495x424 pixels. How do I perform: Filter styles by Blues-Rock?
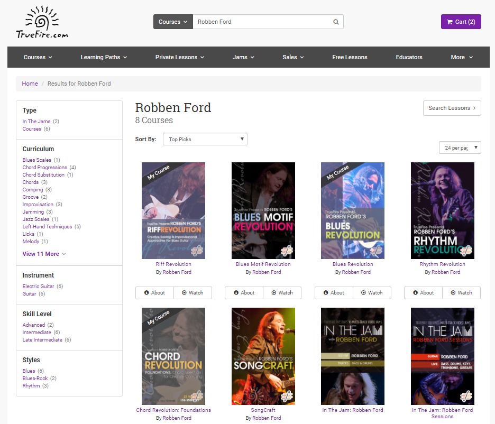click(35, 378)
